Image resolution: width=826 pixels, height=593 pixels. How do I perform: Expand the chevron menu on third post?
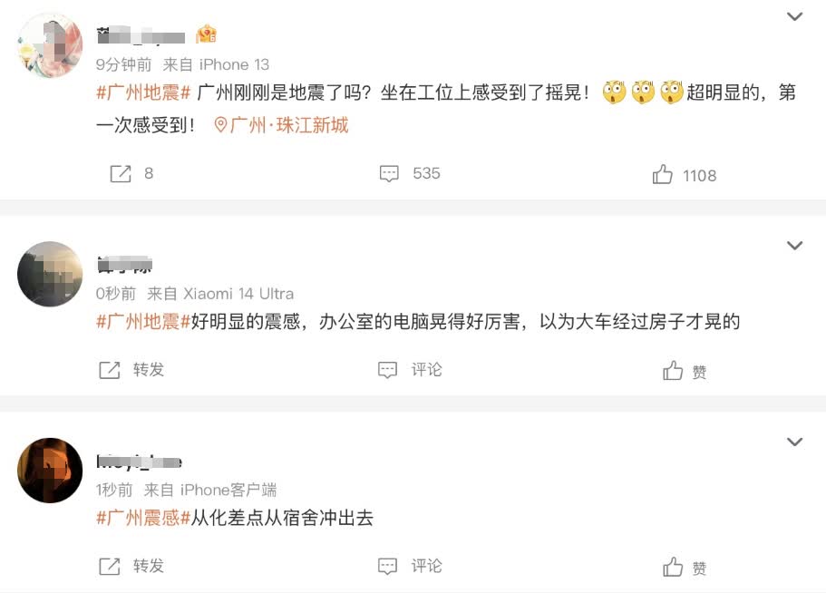[794, 442]
